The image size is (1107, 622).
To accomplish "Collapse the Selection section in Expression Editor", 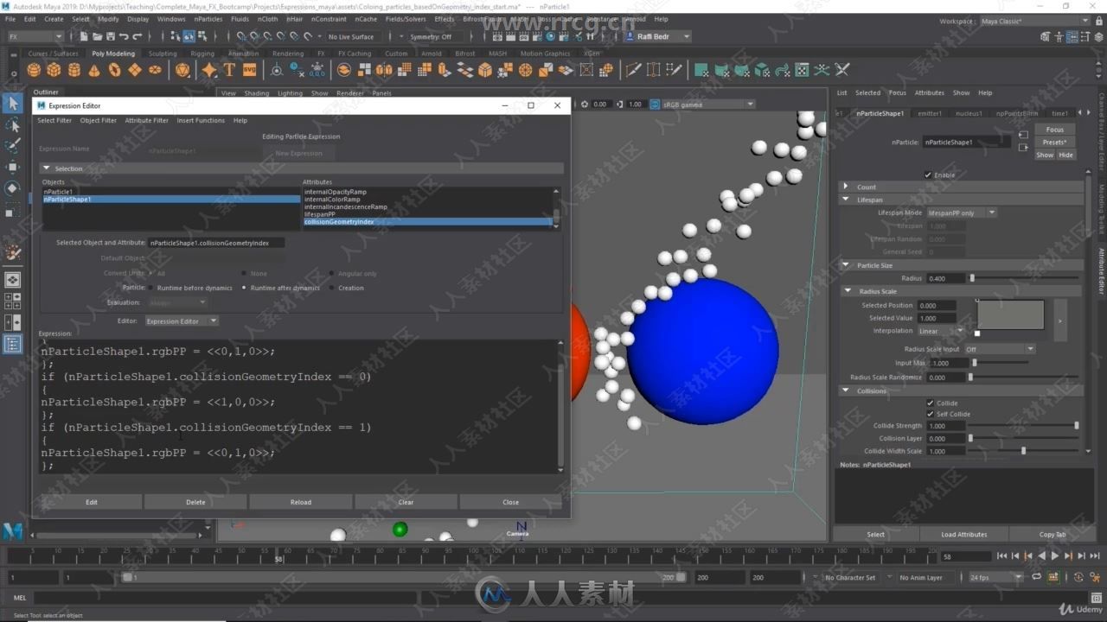I will 47,168.
